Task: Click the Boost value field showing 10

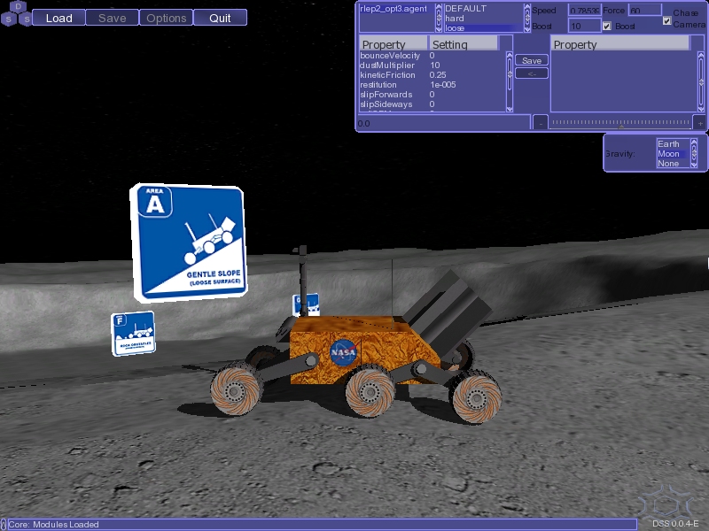Action: point(585,27)
